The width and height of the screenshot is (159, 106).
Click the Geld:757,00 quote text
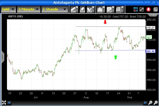(x=120, y=17)
